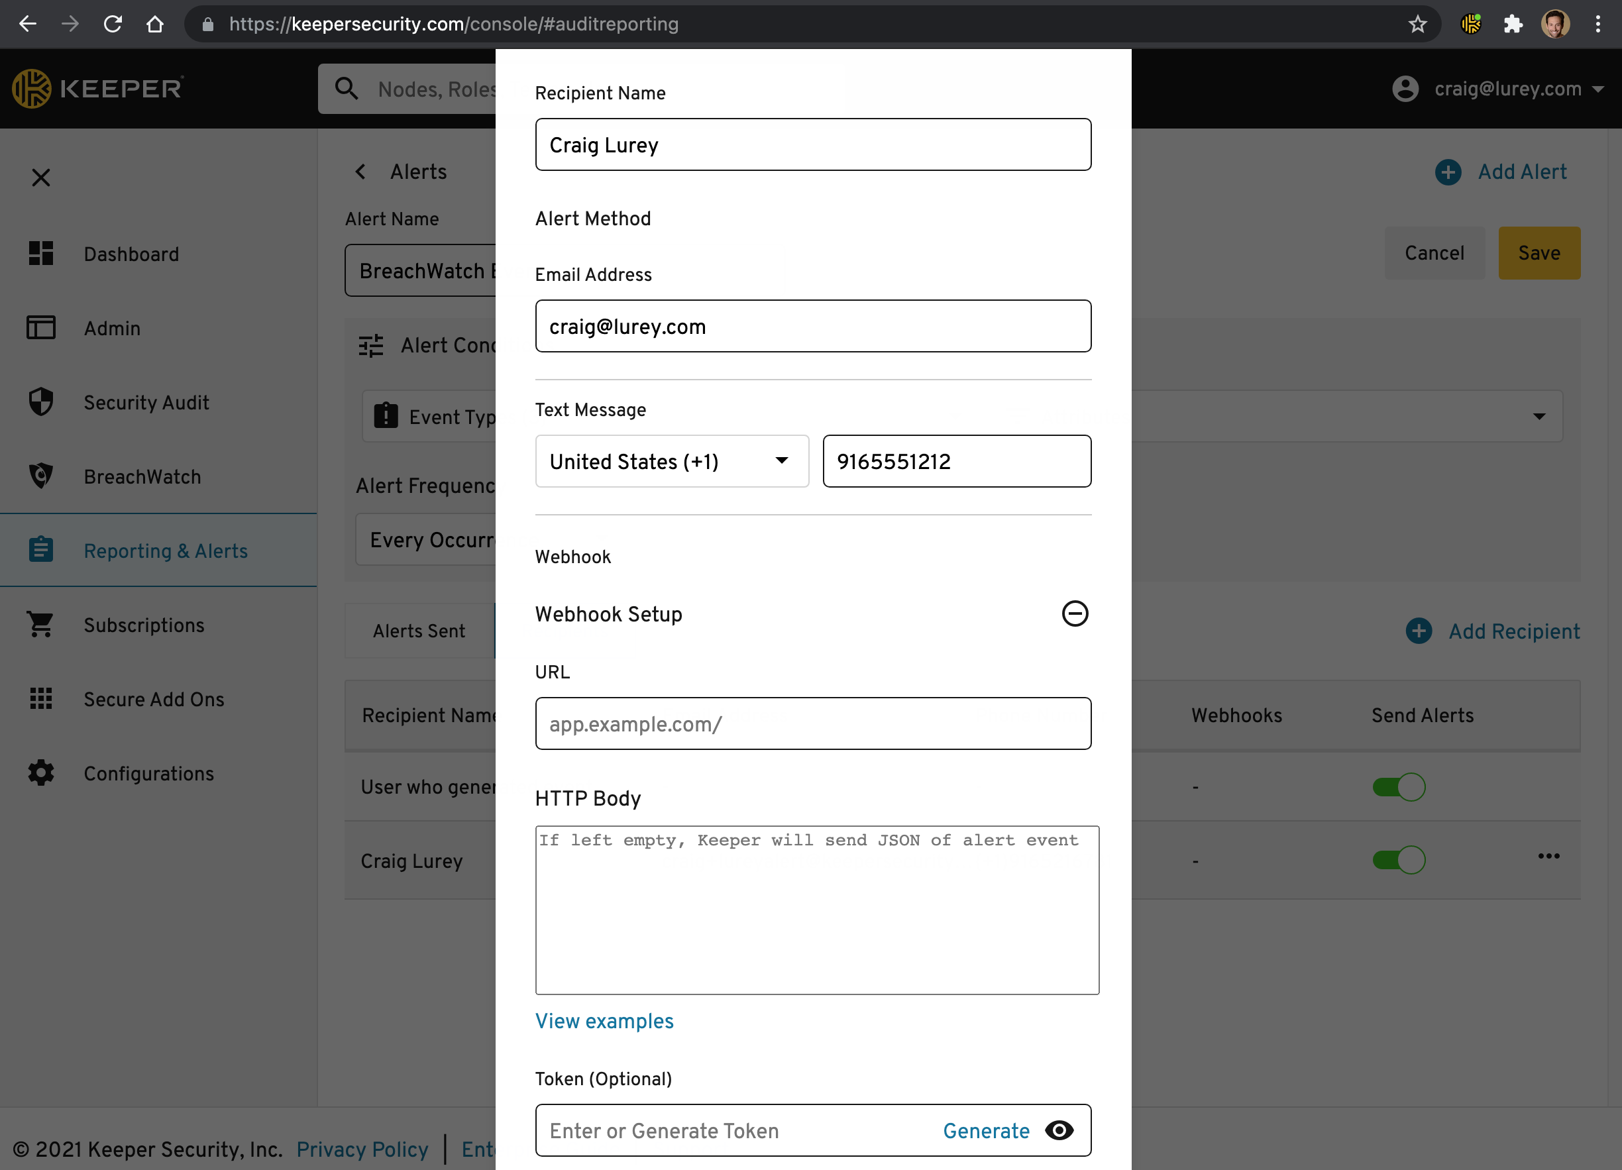Open BreachWatch from the sidebar icon
This screenshot has height=1170, width=1622.
[x=41, y=476]
